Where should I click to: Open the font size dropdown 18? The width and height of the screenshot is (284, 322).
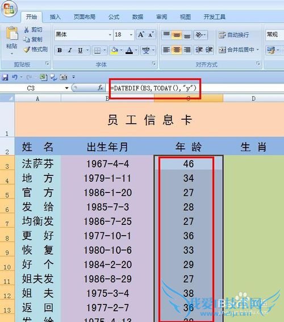(131, 35)
